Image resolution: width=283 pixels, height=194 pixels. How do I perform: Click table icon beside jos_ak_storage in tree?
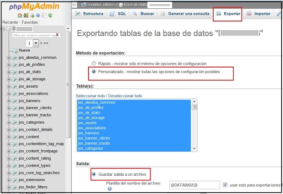click(x=15, y=79)
